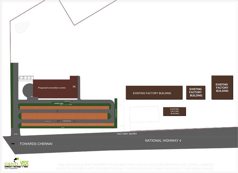The width and height of the screenshot is (238, 173).
Task: Click the small white-box structure above the convention centre
Action: click(26, 78)
